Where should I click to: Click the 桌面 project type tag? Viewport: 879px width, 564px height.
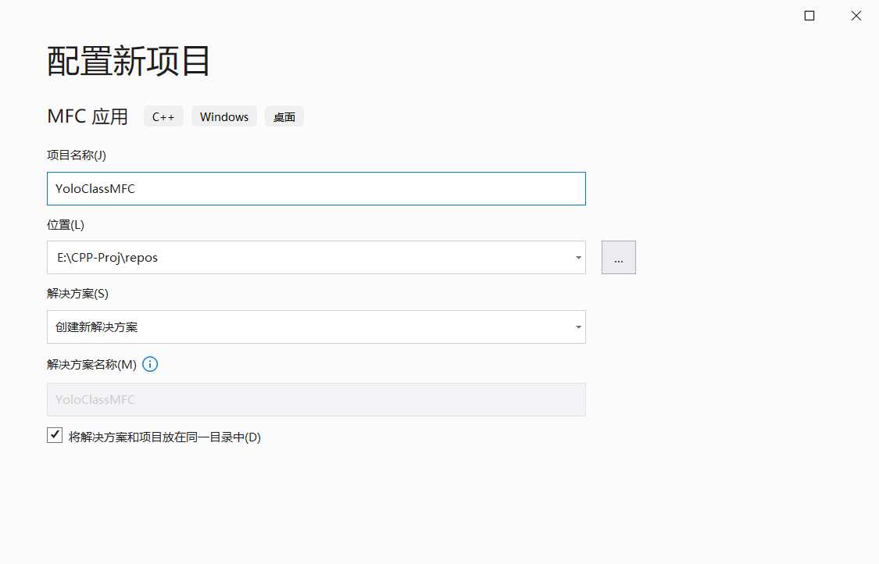[284, 117]
